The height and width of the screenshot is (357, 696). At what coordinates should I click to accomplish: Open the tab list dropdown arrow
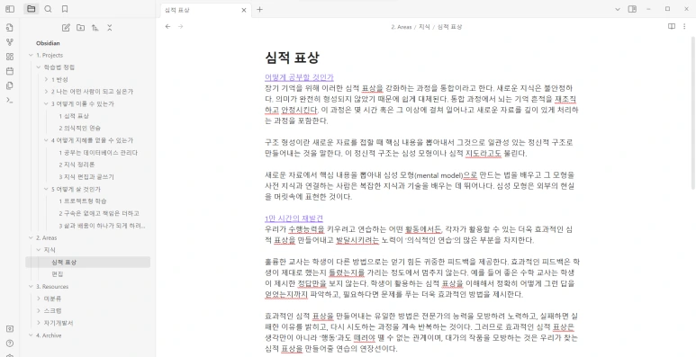coord(618,9)
